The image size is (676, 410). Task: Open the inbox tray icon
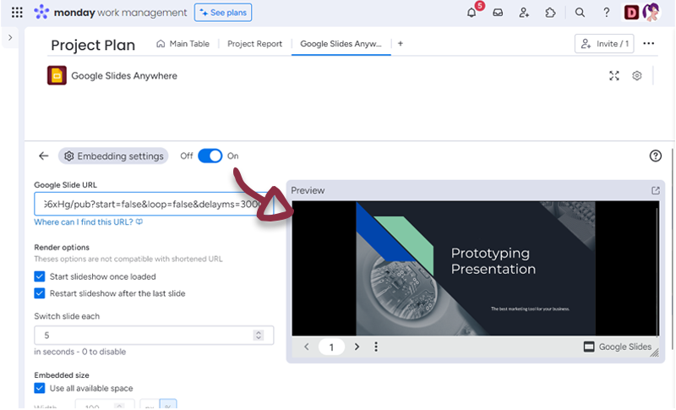pos(499,13)
